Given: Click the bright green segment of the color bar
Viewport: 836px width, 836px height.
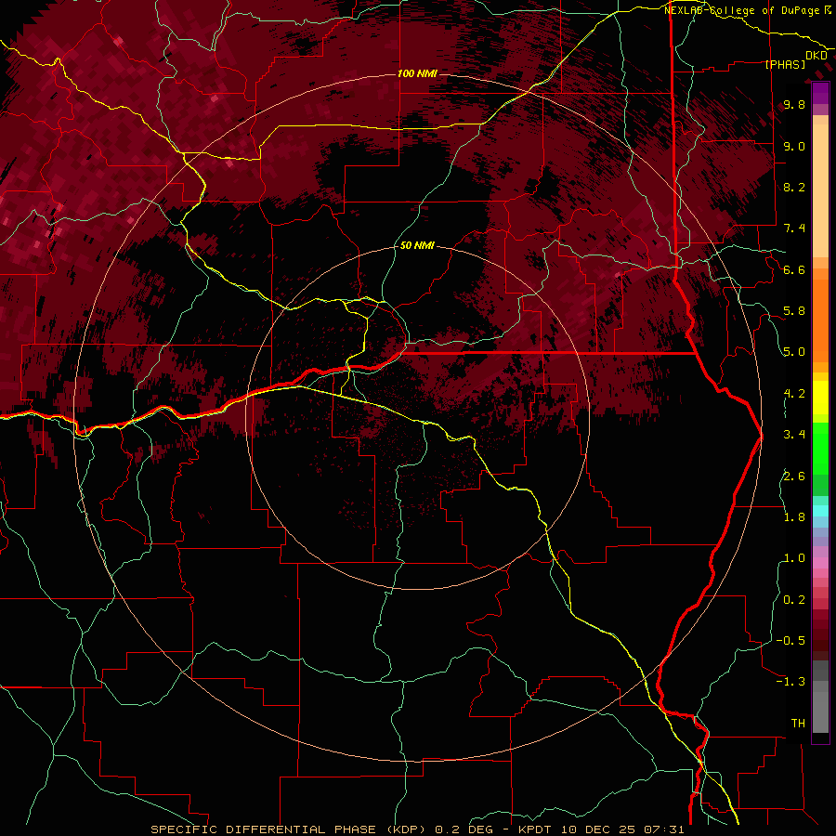Looking at the screenshot, I should (820, 448).
